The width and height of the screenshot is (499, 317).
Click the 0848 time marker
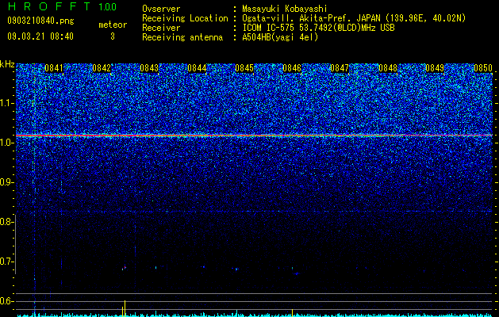pyautogui.click(x=388, y=68)
